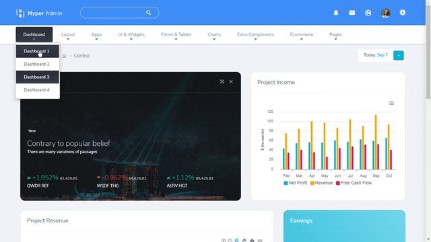This screenshot has height=242, width=431.
Task: Click the teal date dropdown button
Action: [399, 55]
